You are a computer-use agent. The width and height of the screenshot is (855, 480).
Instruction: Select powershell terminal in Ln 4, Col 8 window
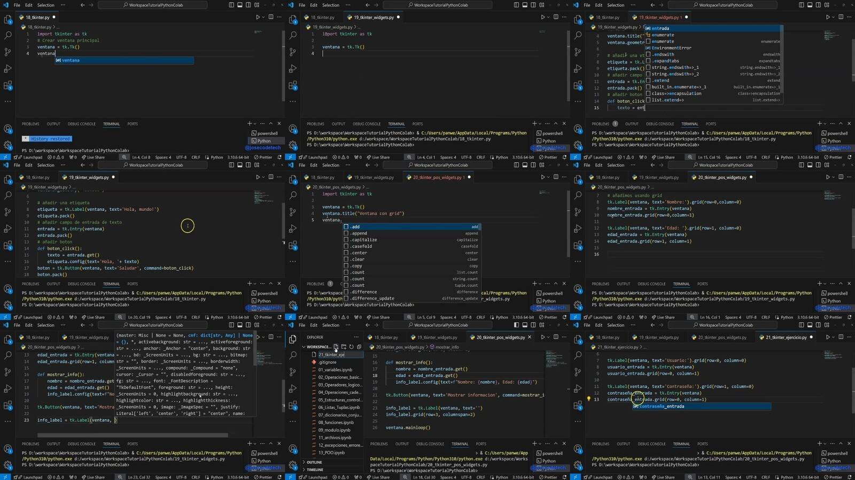pyautogui.click(x=265, y=133)
